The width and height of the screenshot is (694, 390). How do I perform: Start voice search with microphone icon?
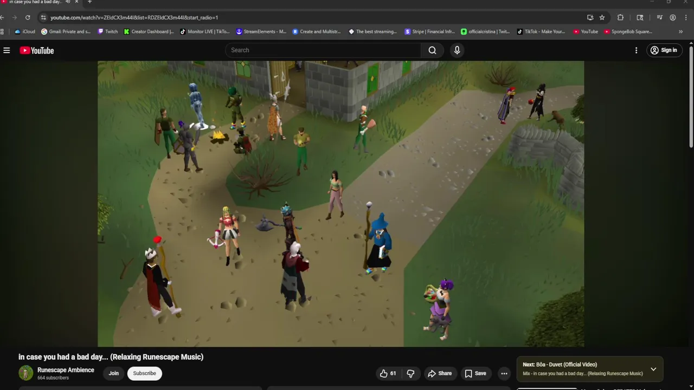[457, 50]
